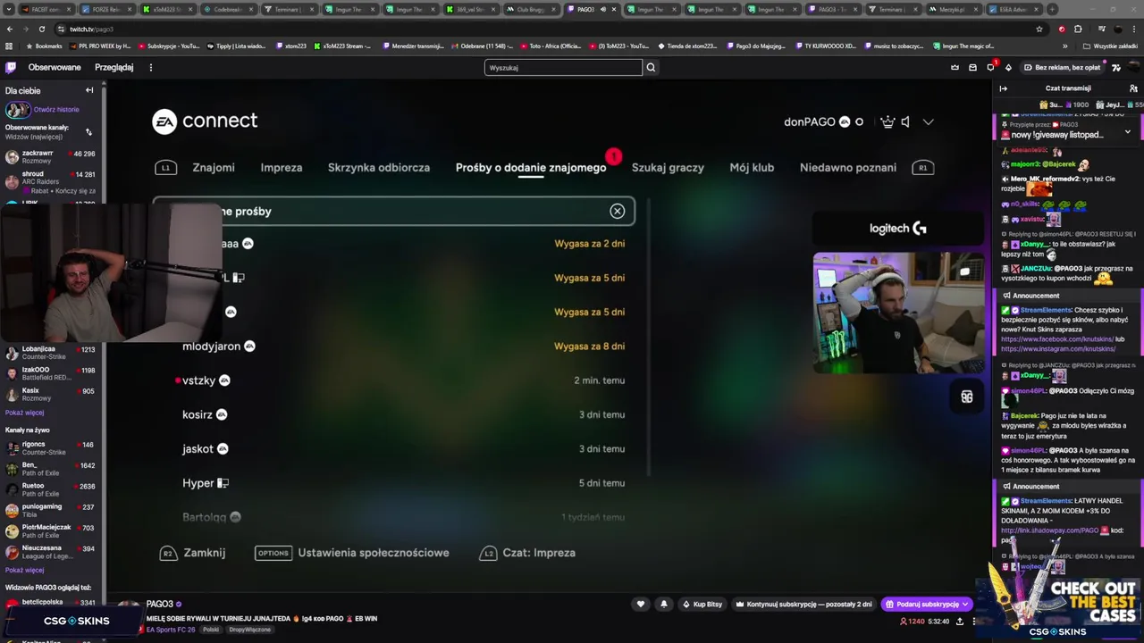Image resolution: width=1144 pixels, height=643 pixels.
Task: Open the Twitch user avatar menu
Action: tap(1132, 67)
